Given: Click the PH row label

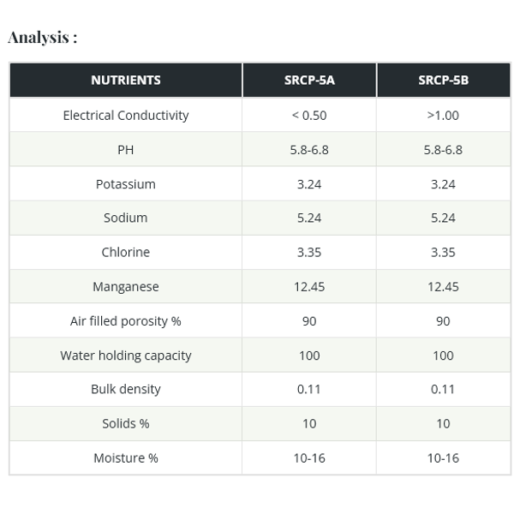Looking at the screenshot, I should 126,150.
